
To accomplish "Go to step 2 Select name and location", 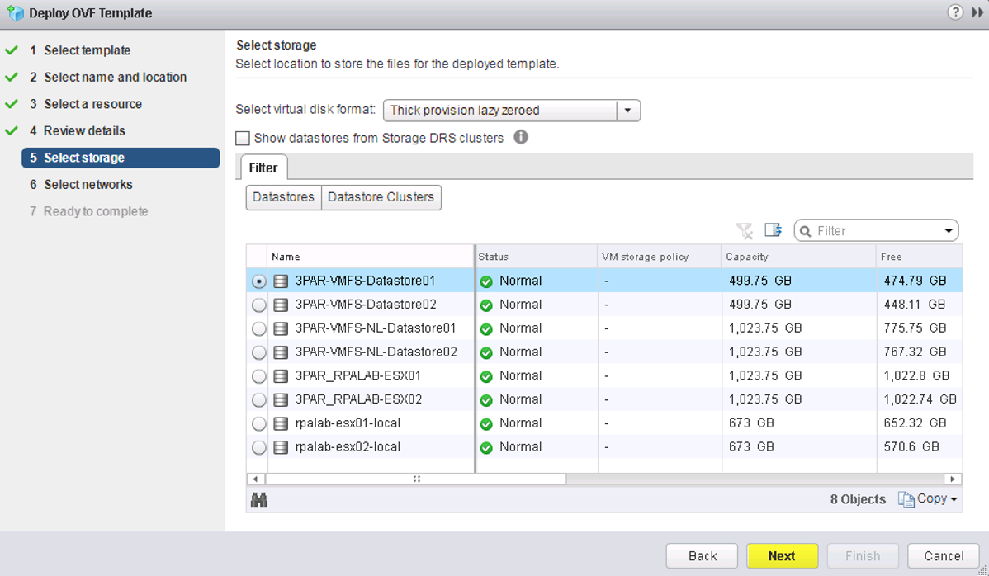I will coord(108,77).
